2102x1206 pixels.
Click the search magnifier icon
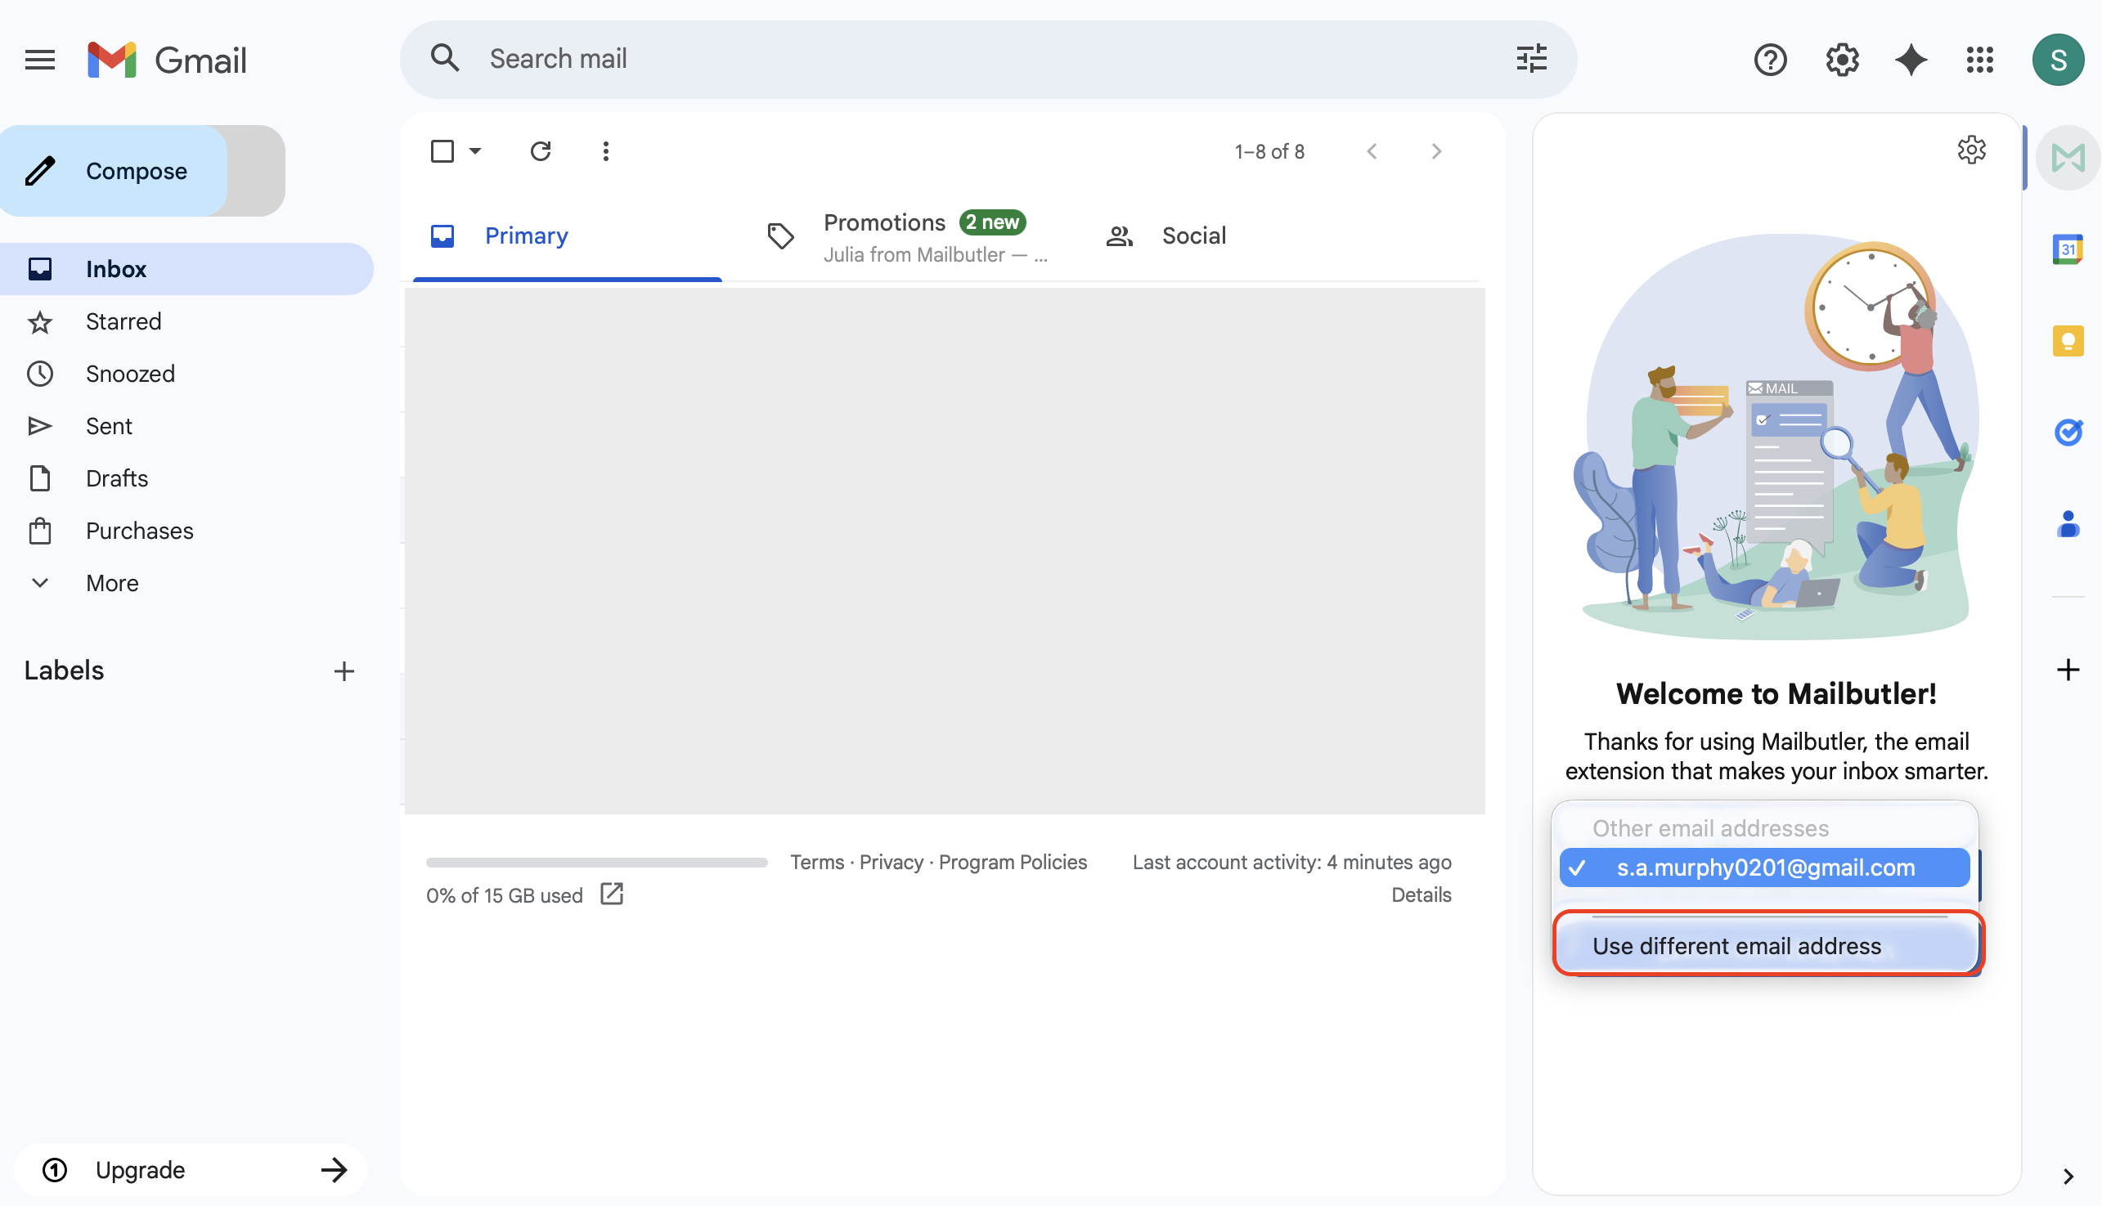coord(445,59)
